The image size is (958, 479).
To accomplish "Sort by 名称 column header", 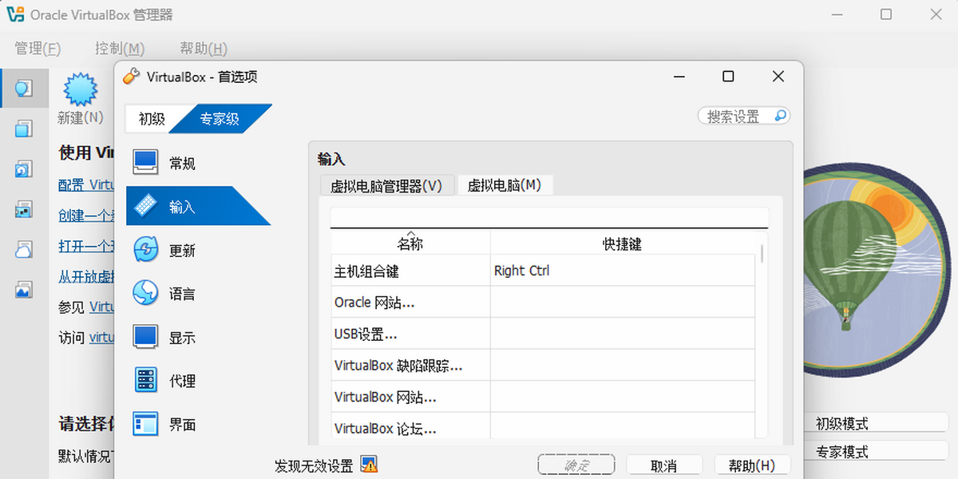I will pyautogui.click(x=410, y=243).
